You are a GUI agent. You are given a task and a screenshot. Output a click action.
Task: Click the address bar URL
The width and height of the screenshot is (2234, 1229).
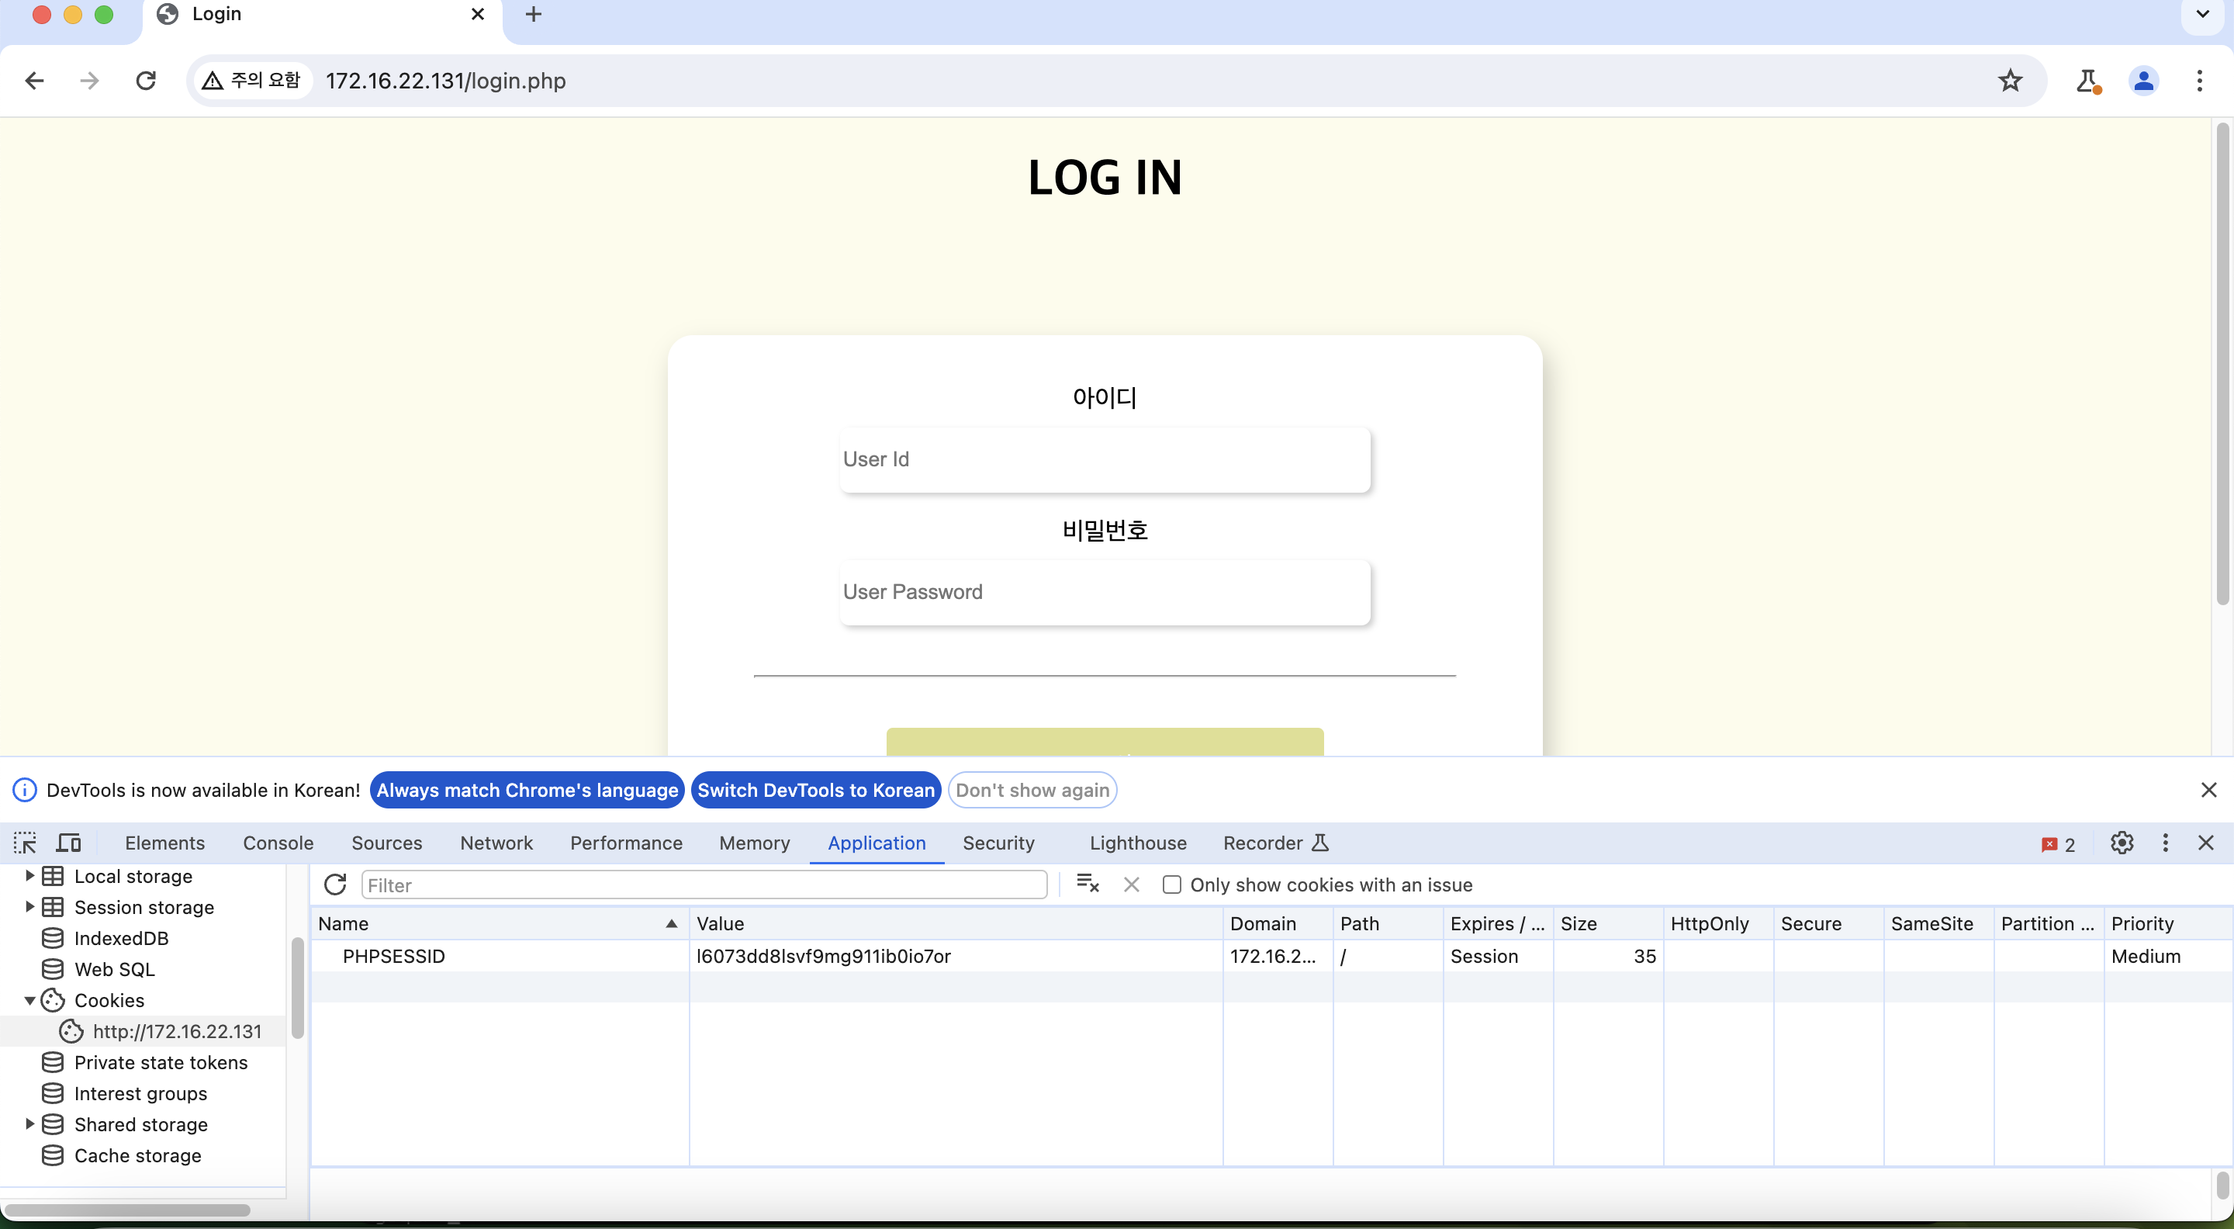(446, 81)
